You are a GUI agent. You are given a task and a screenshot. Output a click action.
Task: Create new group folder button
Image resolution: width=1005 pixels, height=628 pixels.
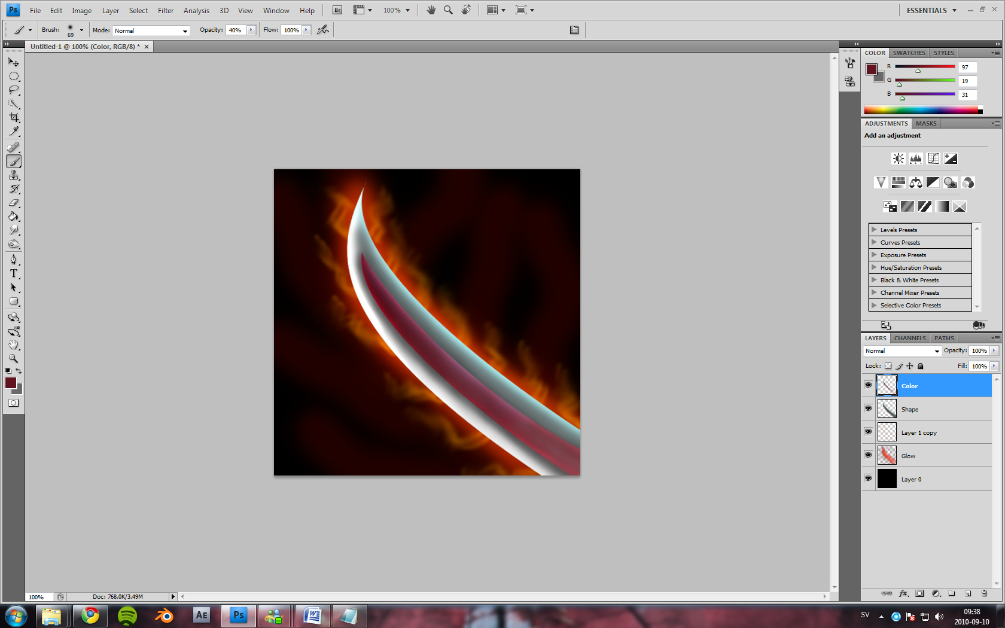(x=952, y=593)
